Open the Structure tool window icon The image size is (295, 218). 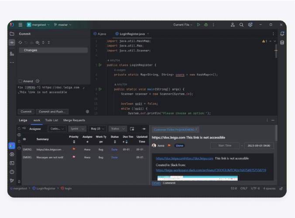coord(12,54)
